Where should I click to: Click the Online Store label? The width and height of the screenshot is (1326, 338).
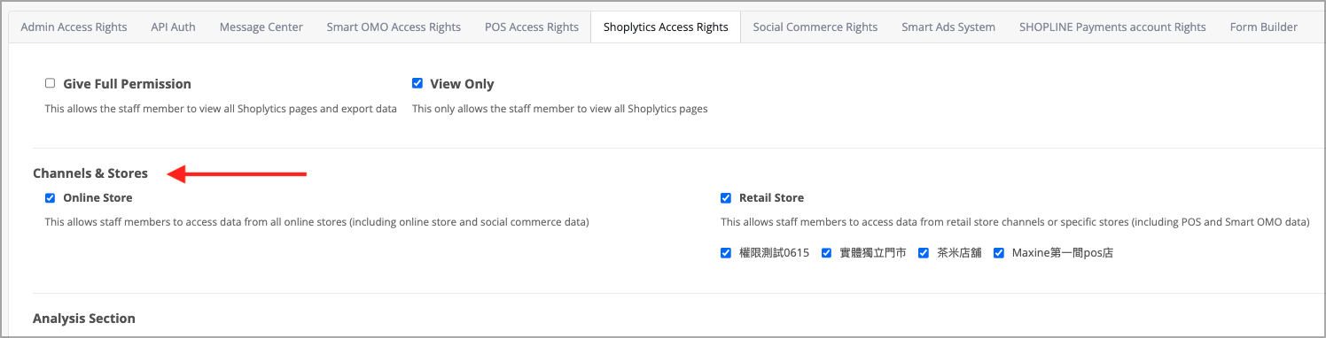point(97,197)
